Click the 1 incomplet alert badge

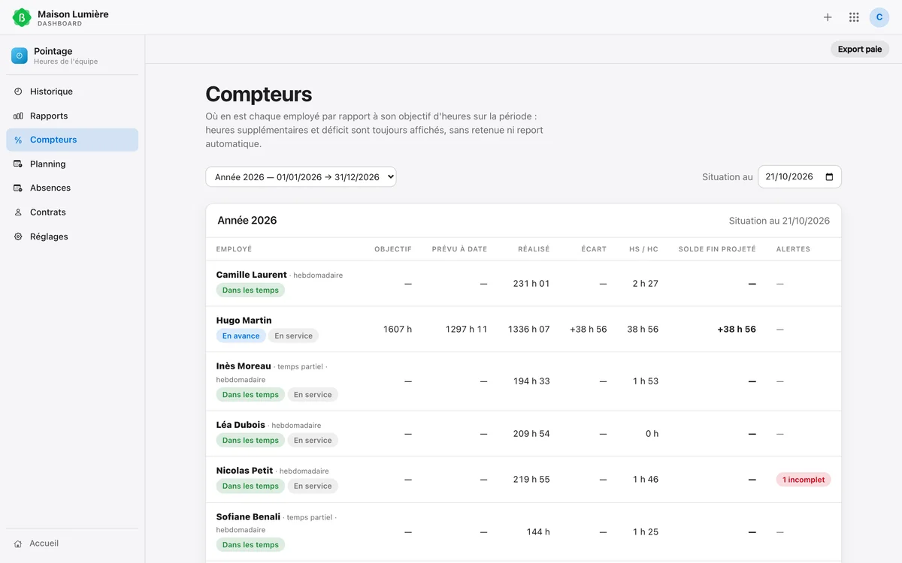pos(804,480)
